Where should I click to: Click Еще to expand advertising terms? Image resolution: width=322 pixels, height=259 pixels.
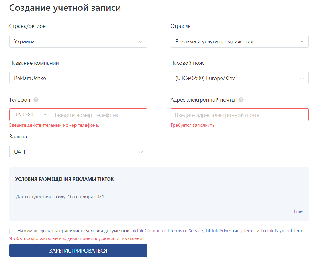[x=298, y=211]
